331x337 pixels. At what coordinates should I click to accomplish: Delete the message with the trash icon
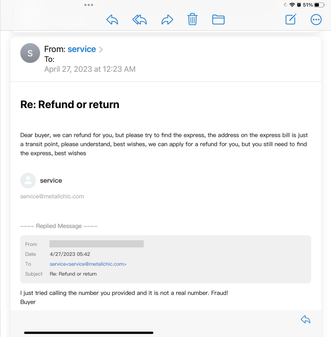click(192, 19)
